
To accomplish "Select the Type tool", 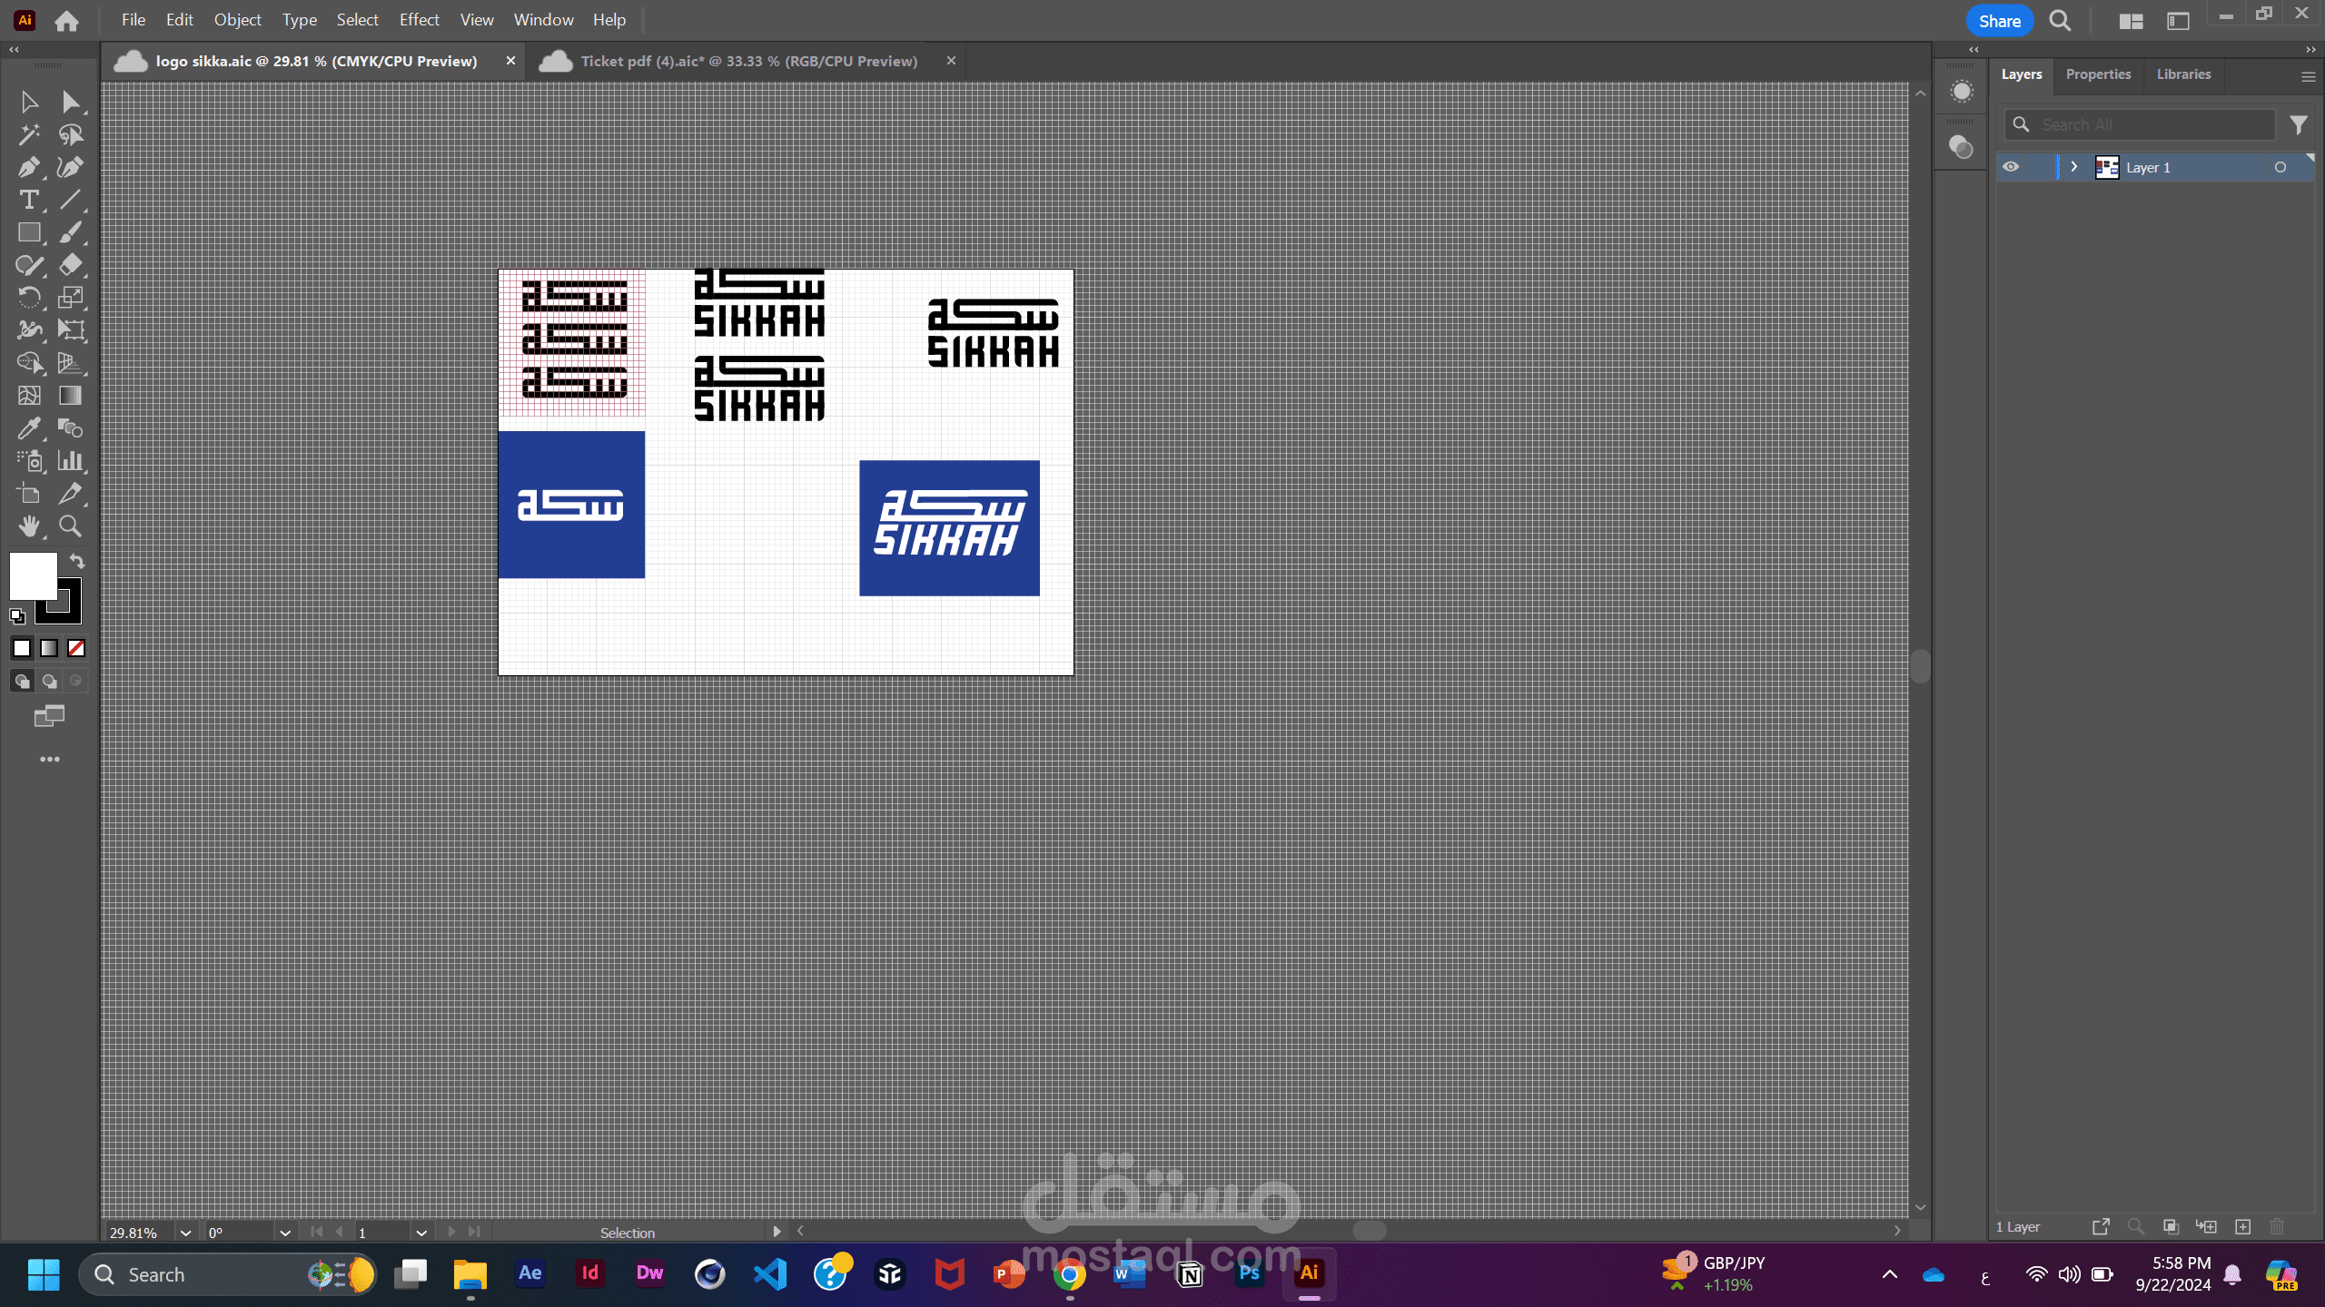I will pyautogui.click(x=28, y=200).
